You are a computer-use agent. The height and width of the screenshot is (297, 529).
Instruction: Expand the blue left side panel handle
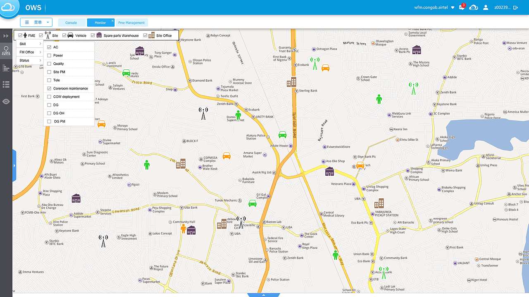[14, 165]
